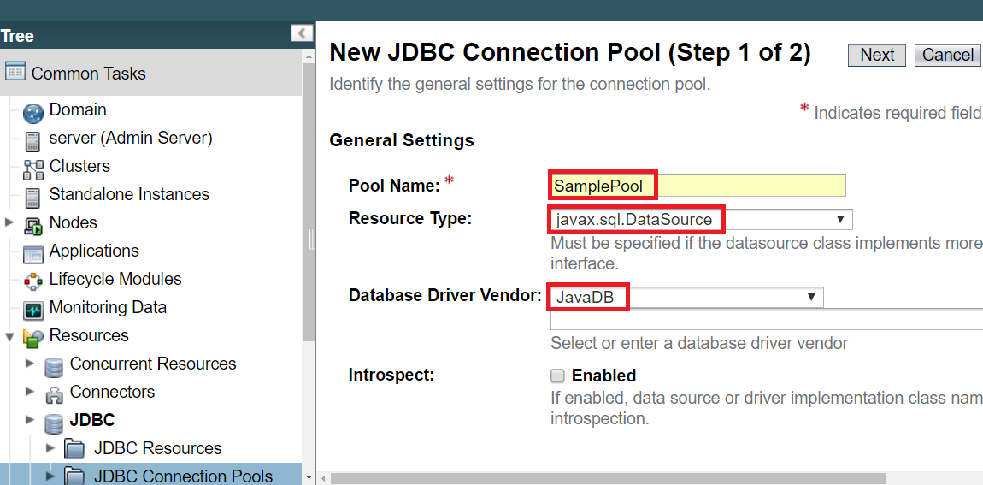Click the Common Tasks table icon

(x=15, y=72)
